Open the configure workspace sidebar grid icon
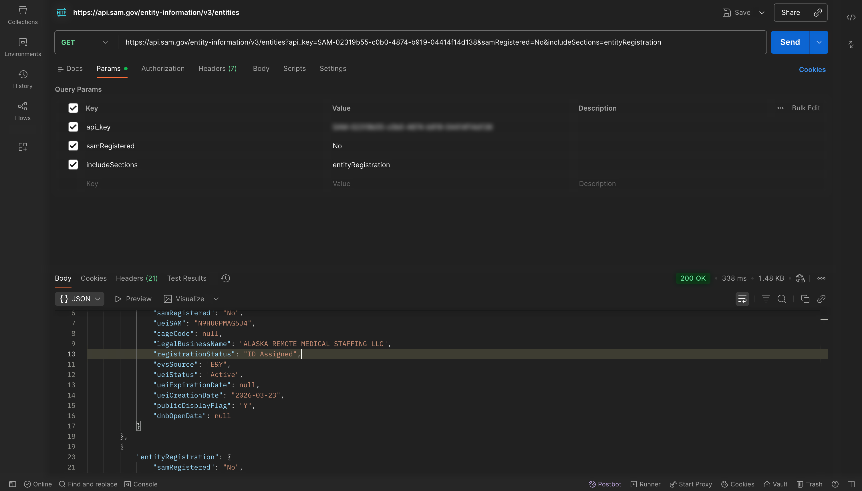Viewport: 862px width, 491px height. click(x=23, y=147)
